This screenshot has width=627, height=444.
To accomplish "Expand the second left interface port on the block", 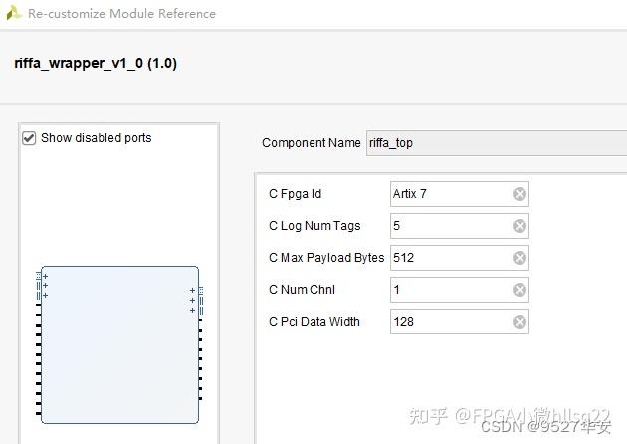I will click(x=45, y=286).
